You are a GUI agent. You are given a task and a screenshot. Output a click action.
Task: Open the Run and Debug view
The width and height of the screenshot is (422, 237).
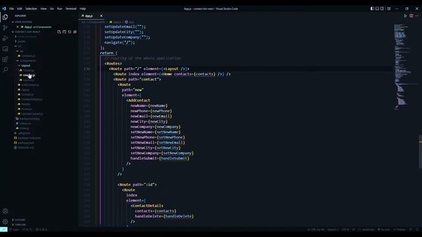5,38
